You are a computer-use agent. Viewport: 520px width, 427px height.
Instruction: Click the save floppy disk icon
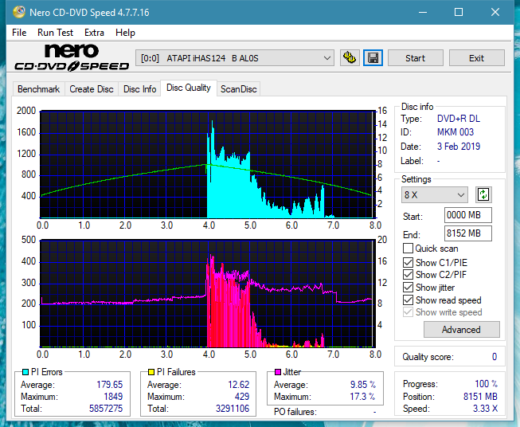[x=373, y=58]
